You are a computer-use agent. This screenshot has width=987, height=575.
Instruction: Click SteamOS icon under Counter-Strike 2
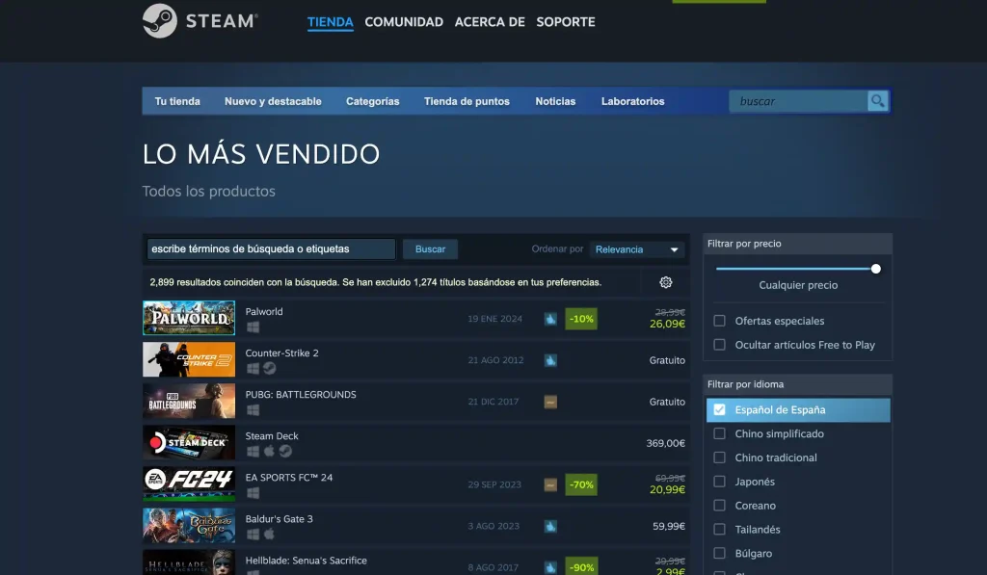pyautogui.click(x=270, y=369)
